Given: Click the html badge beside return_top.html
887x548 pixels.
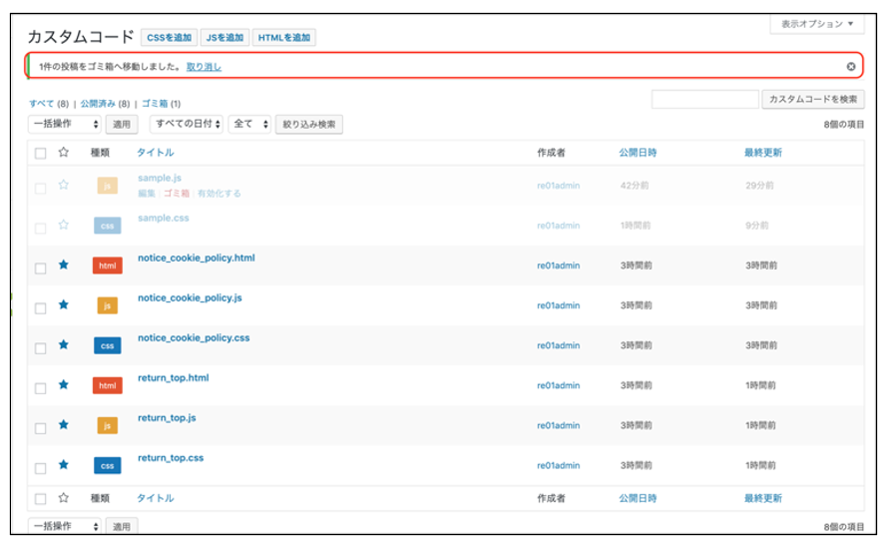Looking at the screenshot, I should coord(107,385).
